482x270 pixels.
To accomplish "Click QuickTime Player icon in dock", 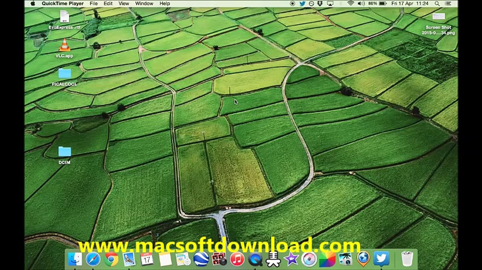I will (255, 259).
